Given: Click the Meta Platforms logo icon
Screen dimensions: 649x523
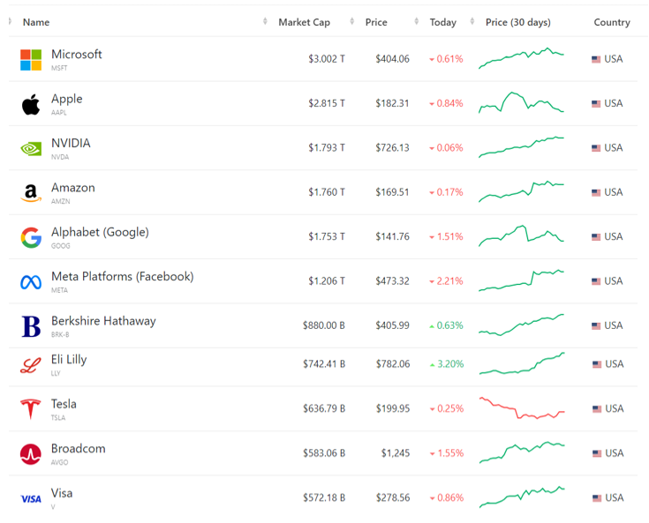Looking at the screenshot, I should (x=31, y=282).
